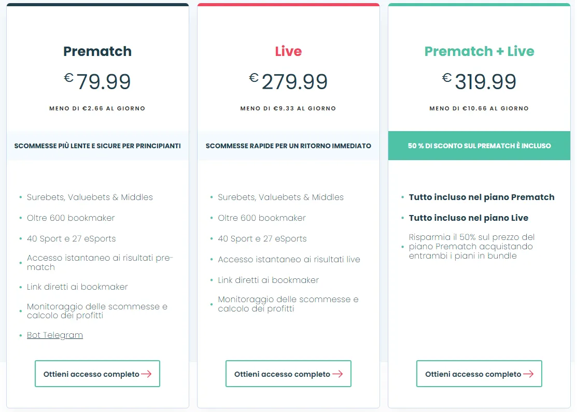Select the Live plan title

click(x=288, y=51)
